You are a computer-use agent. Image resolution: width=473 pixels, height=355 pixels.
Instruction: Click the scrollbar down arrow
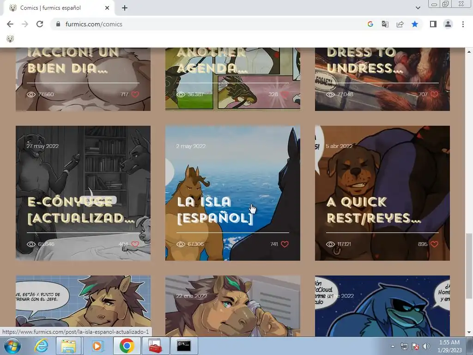(469, 333)
